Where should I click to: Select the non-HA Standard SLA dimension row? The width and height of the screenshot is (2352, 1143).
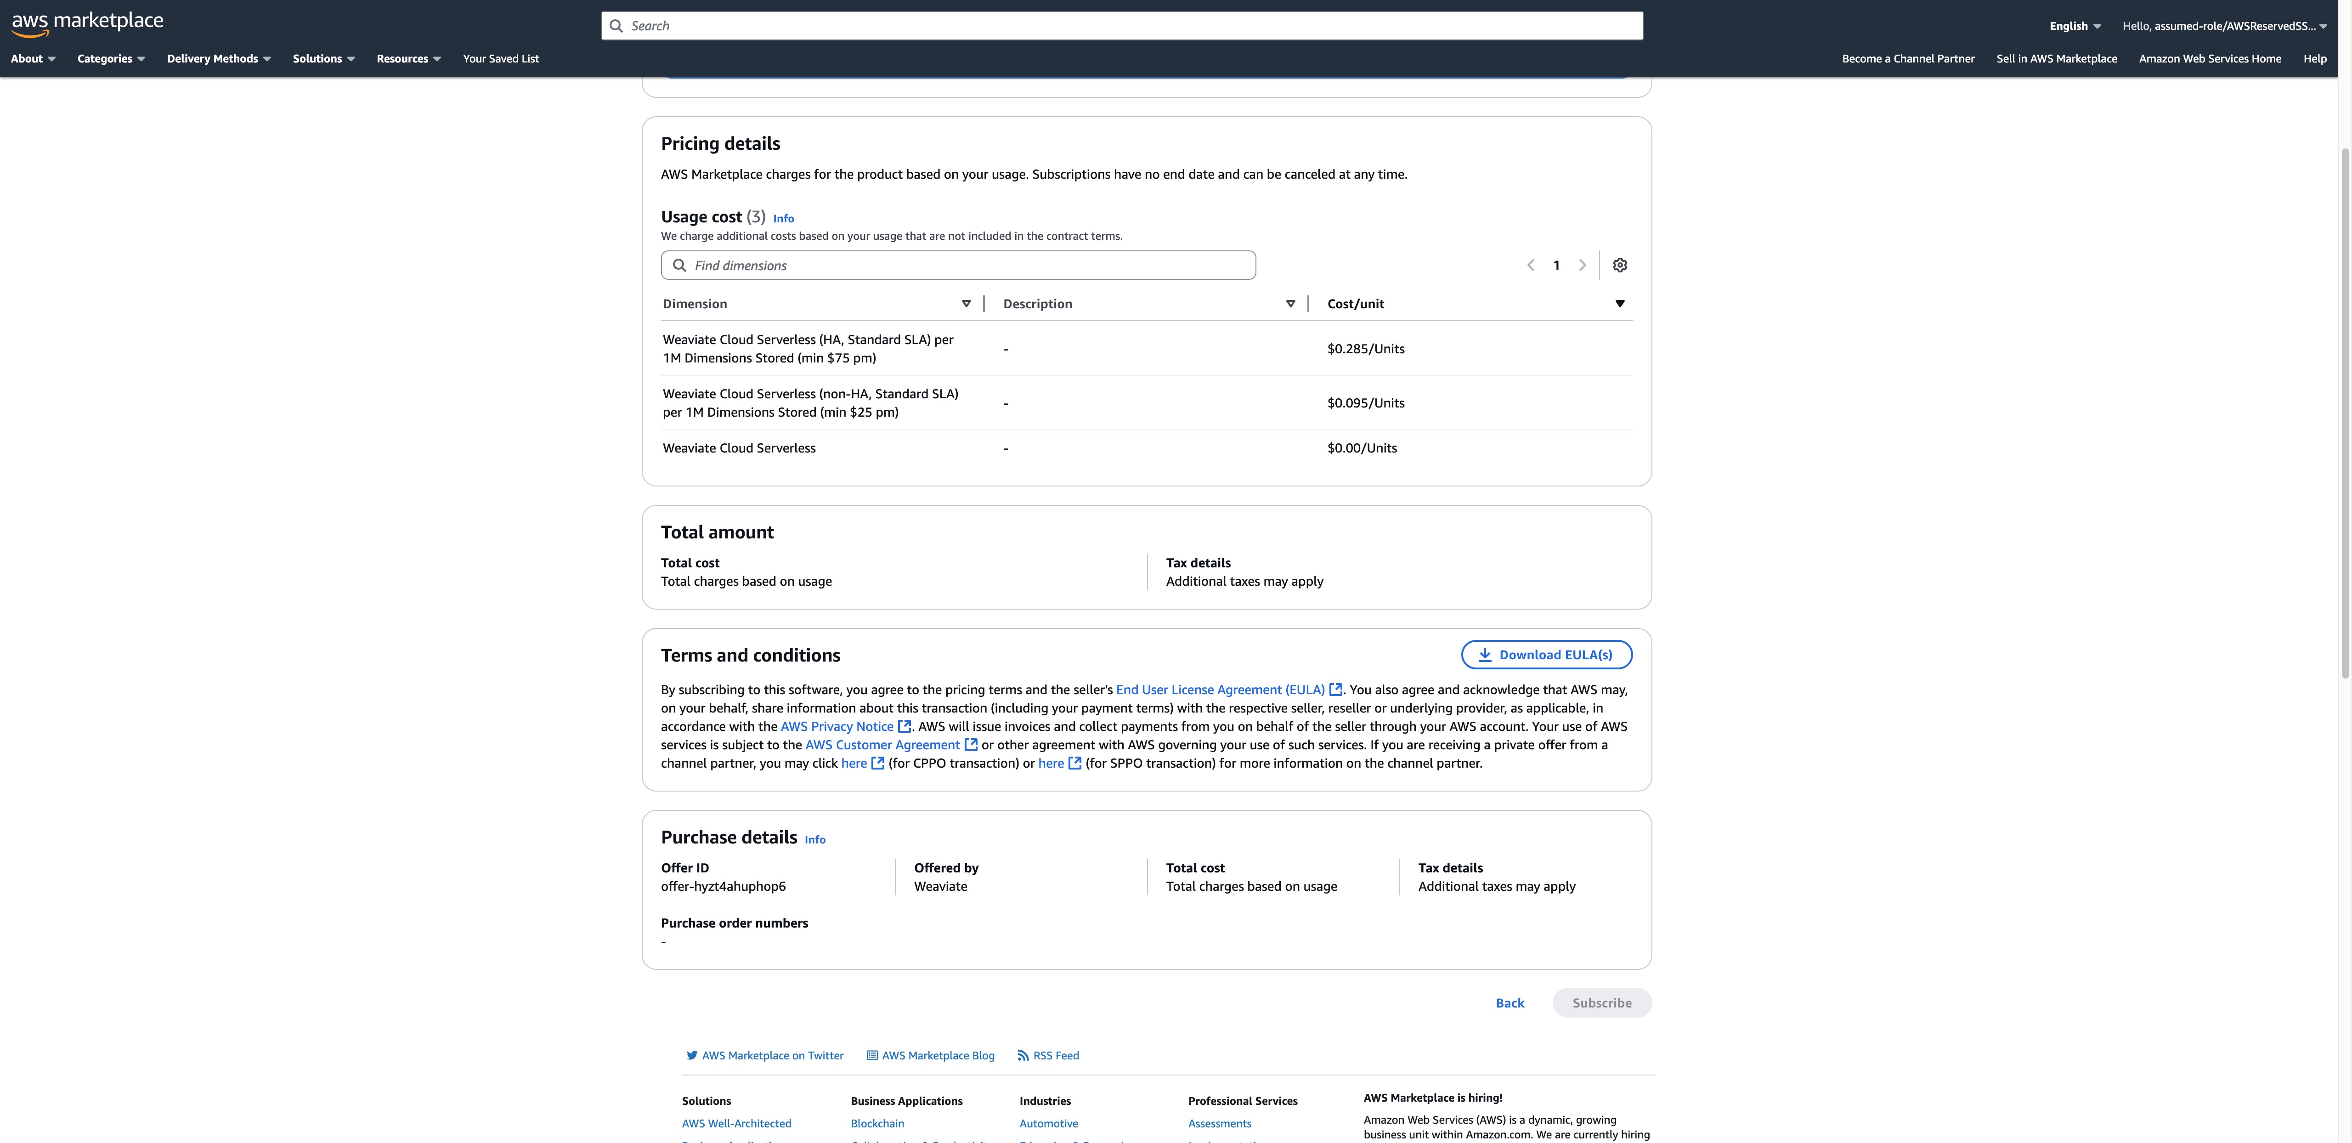1147,402
